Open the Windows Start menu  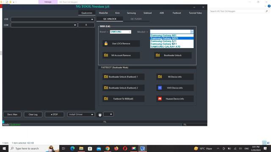click(x=4, y=148)
